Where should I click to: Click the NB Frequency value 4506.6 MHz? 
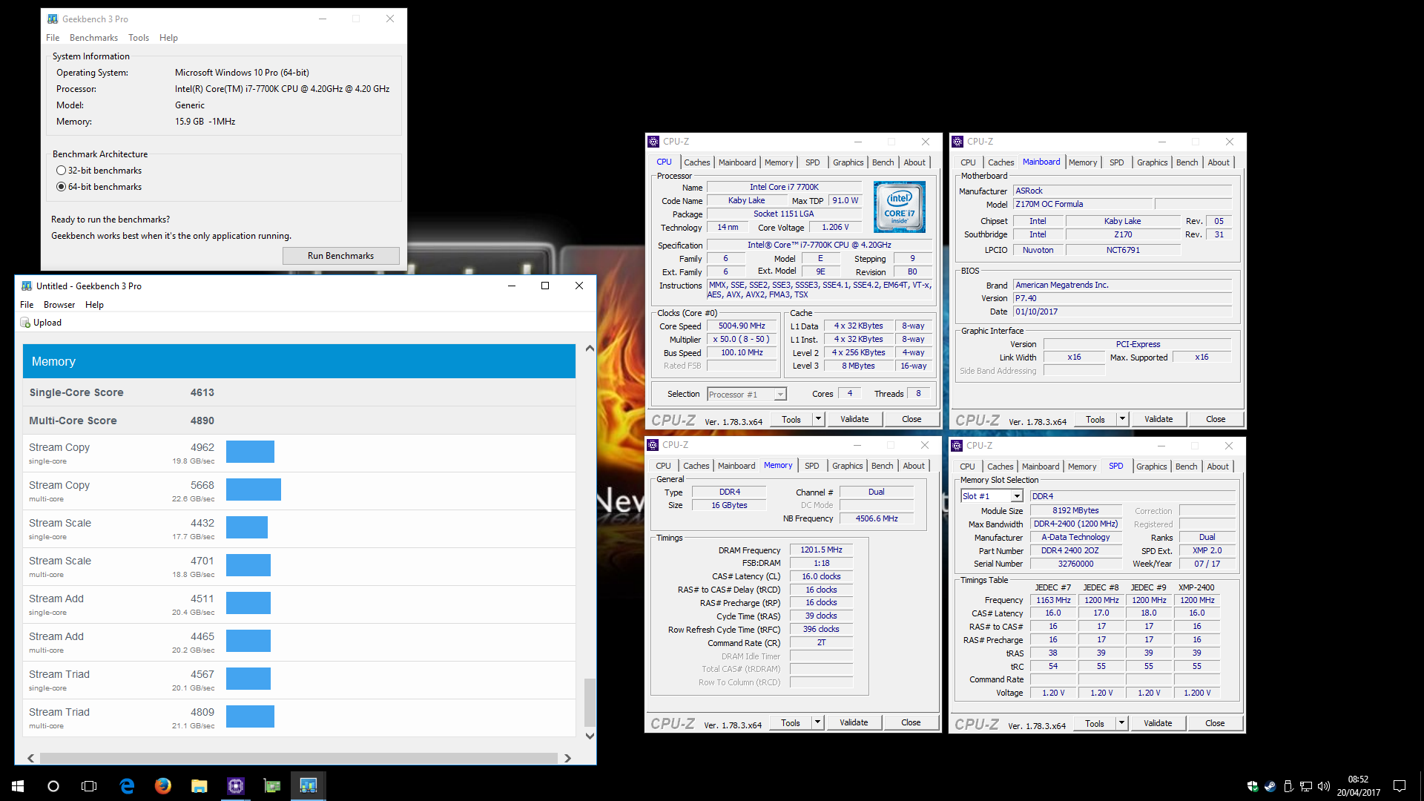coord(877,519)
